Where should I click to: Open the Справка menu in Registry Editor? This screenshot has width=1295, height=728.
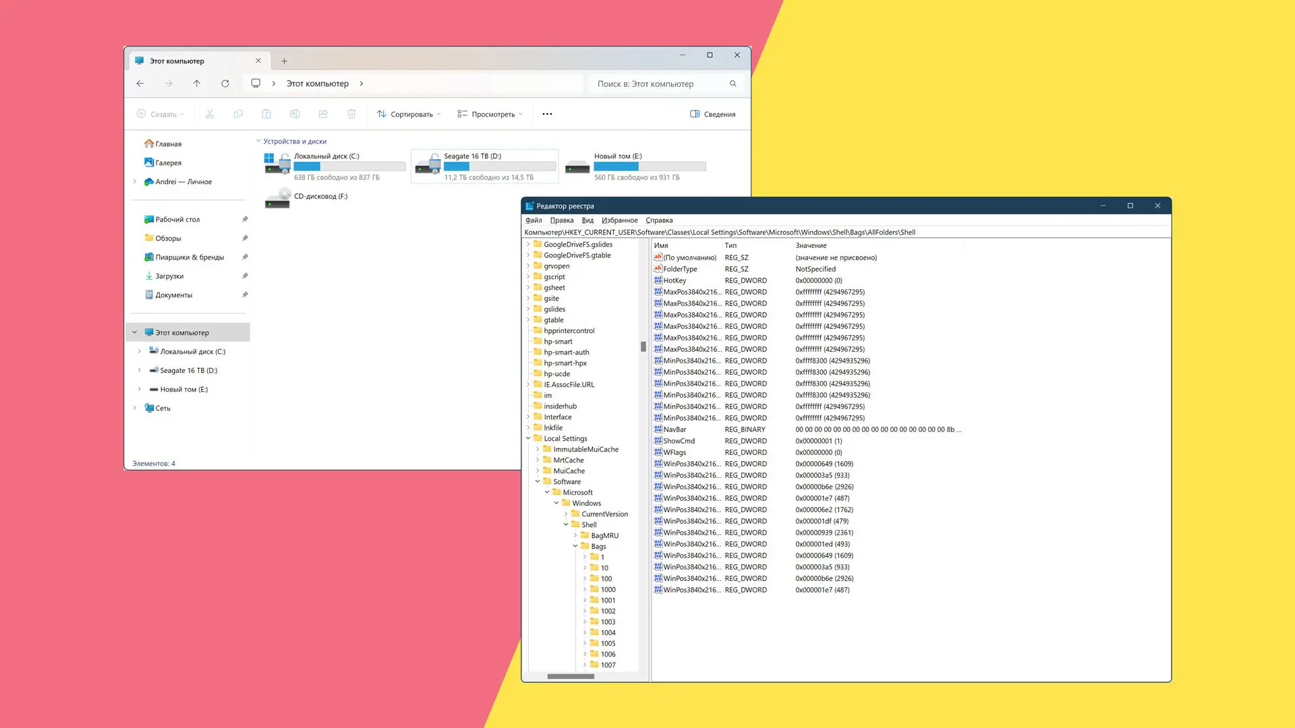659,220
